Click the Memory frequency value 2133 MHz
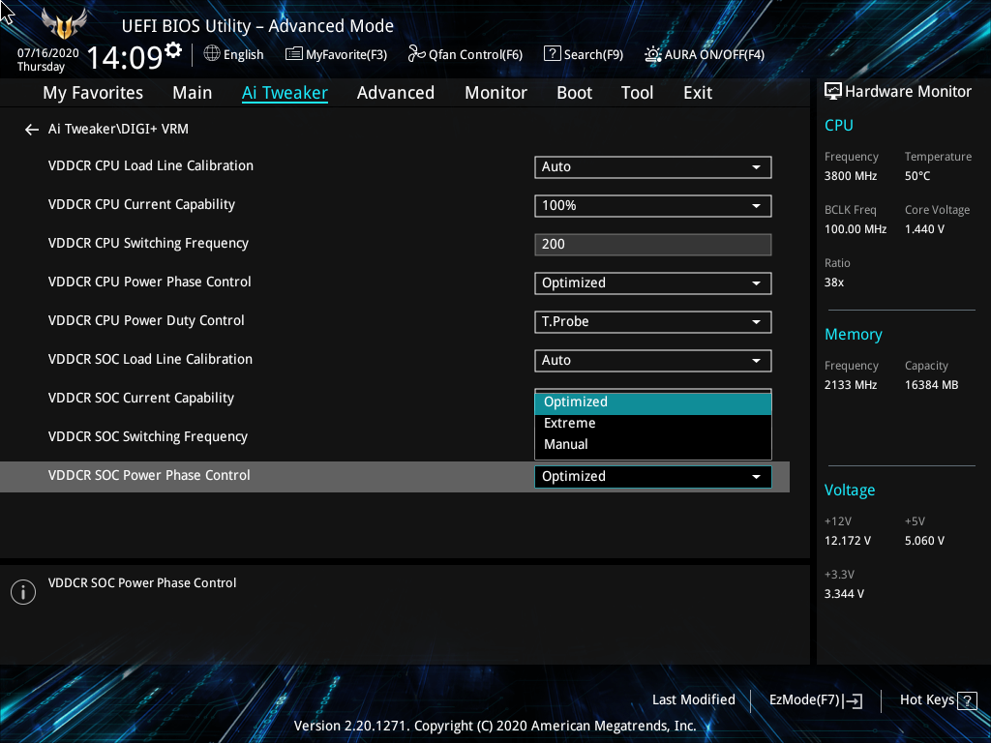 [850, 385]
